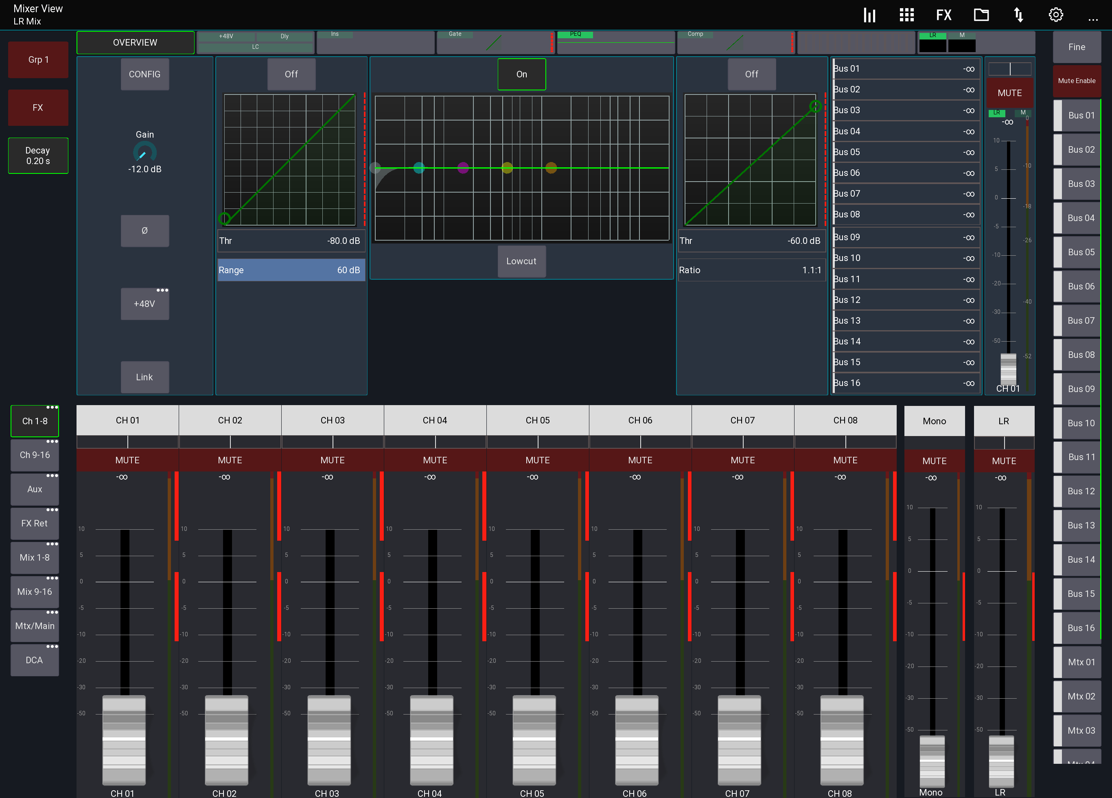Viewport: 1112px width, 798px height.
Task: Open the settings gear
Action: coord(1056,15)
